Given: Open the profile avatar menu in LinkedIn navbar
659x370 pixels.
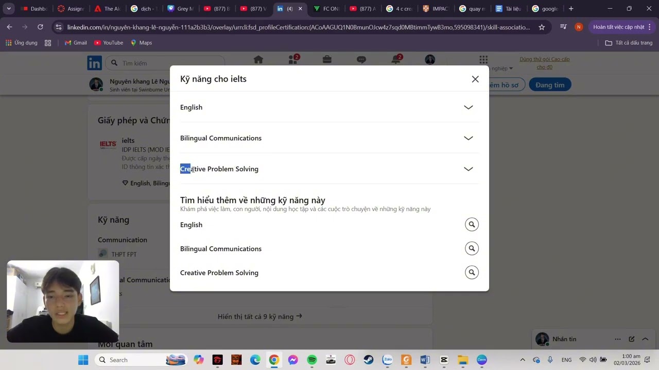Looking at the screenshot, I should click(x=430, y=60).
